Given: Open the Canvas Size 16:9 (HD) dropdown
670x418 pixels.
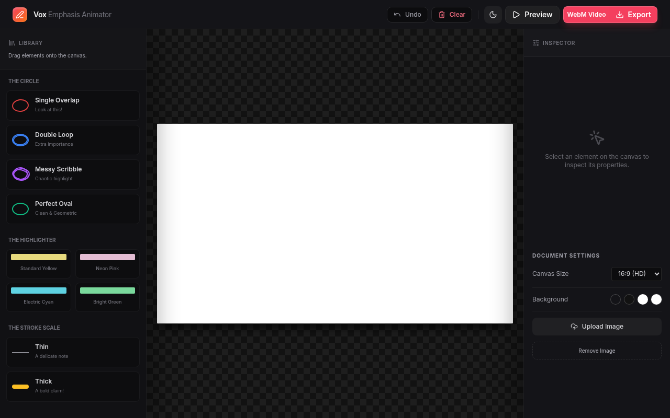Looking at the screenshot, I should click(636, 274).
